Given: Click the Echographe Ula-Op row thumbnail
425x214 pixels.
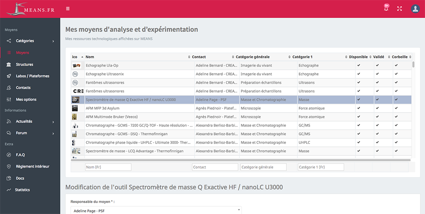Looking at the screenshot, I should click(76, 65).
